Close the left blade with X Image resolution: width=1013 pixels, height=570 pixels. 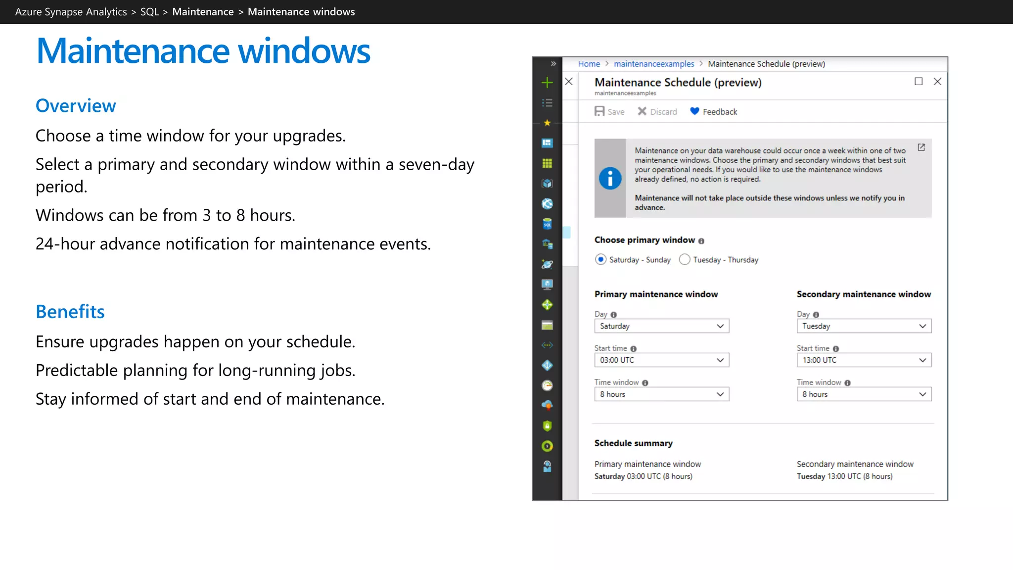[569, 82]
